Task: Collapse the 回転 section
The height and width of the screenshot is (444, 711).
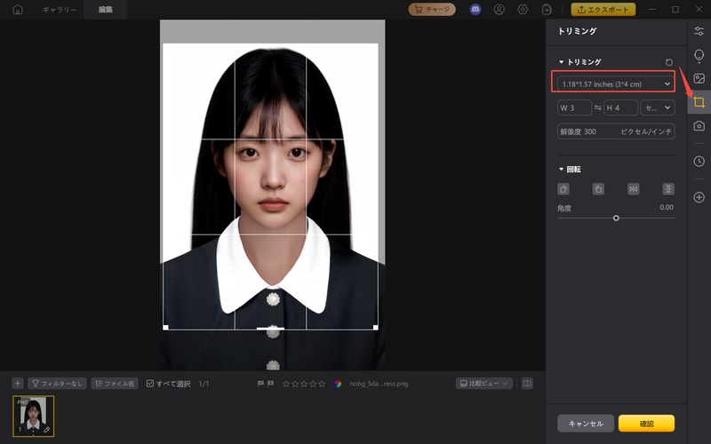Action: (x=562, y=169)
